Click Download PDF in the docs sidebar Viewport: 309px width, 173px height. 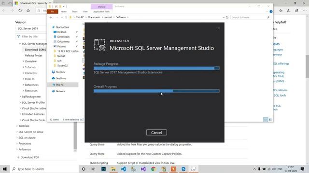click(x=28, y=157)
